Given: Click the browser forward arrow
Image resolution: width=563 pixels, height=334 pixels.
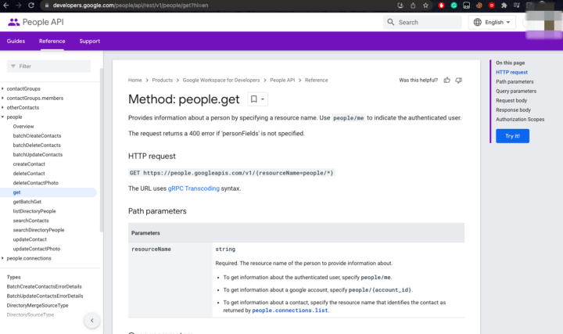Looking at the screenshot, I should pyautogui.click(x=18, y=5).
